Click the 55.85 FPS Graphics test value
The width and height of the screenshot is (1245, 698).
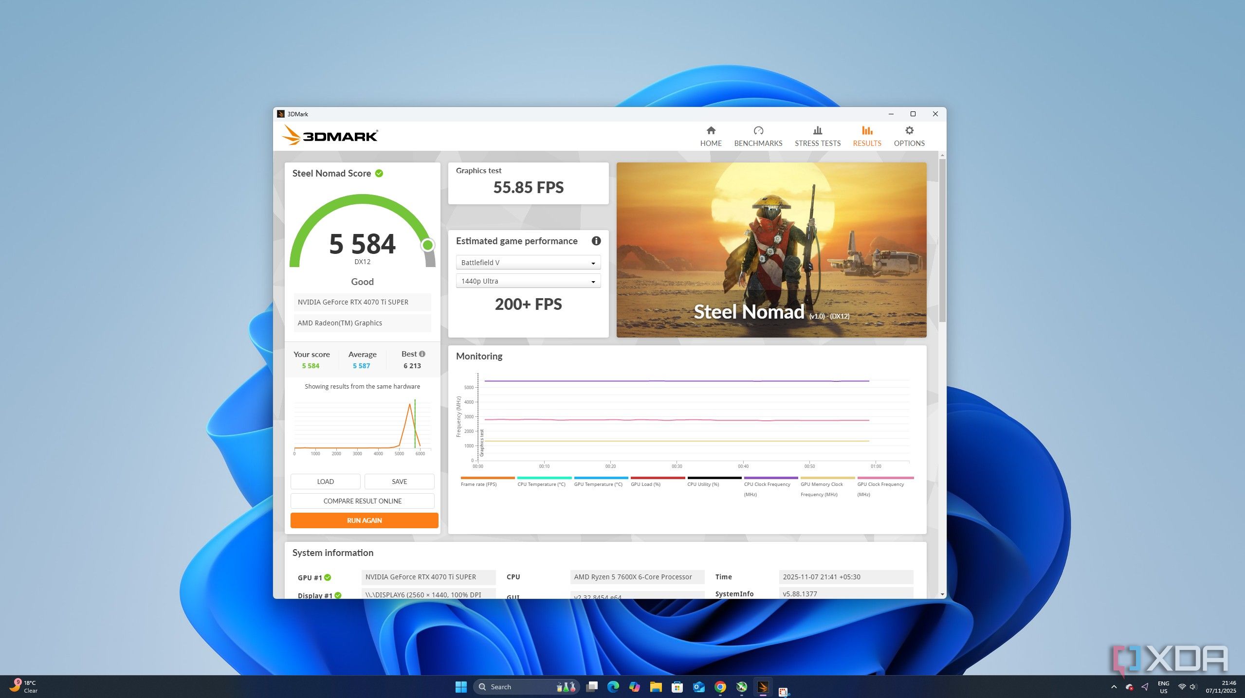click(528, 187)
